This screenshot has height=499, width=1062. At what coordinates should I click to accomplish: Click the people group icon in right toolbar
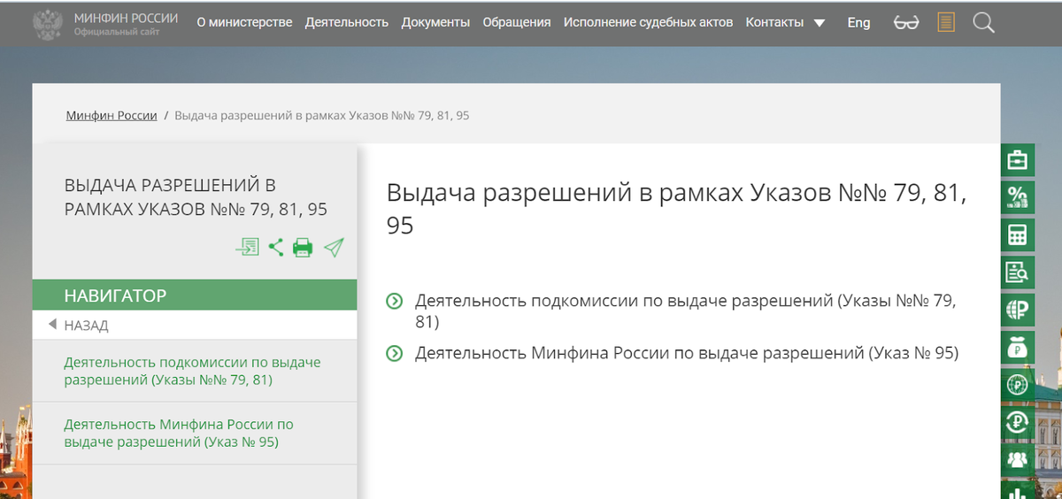(x=1018, y=459)
